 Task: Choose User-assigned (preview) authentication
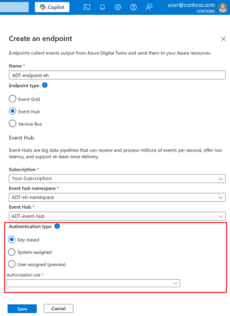coord(12,264)
